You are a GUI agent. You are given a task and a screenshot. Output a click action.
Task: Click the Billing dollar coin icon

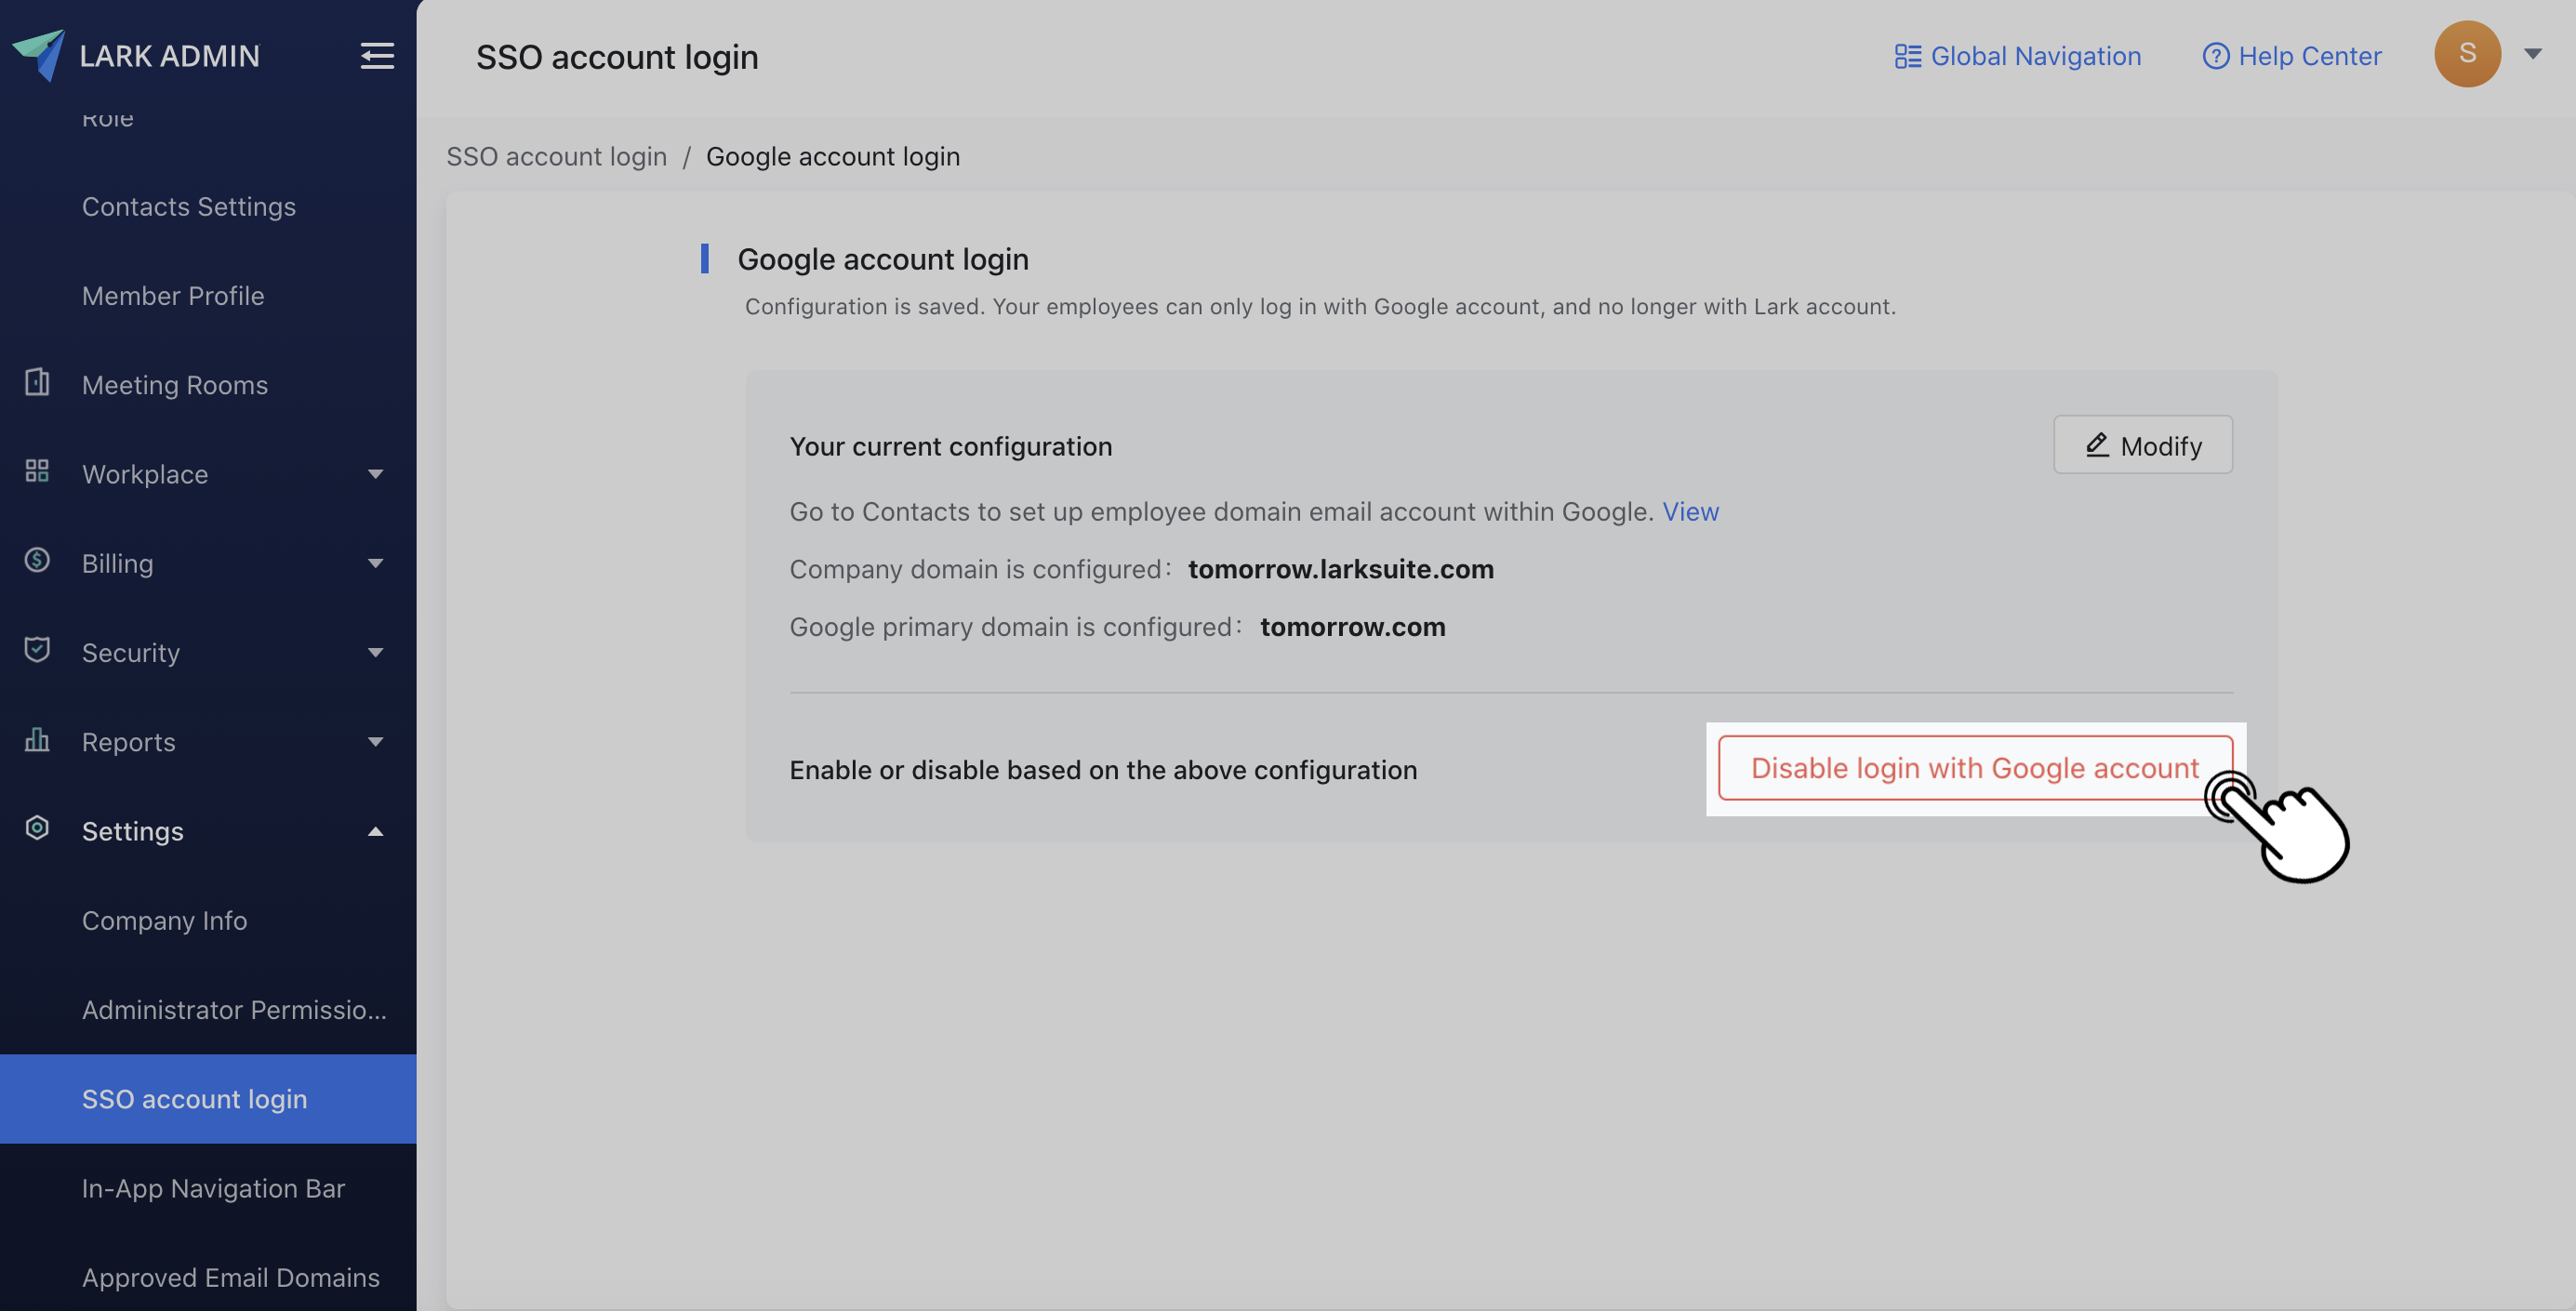(x=37, y=561)
